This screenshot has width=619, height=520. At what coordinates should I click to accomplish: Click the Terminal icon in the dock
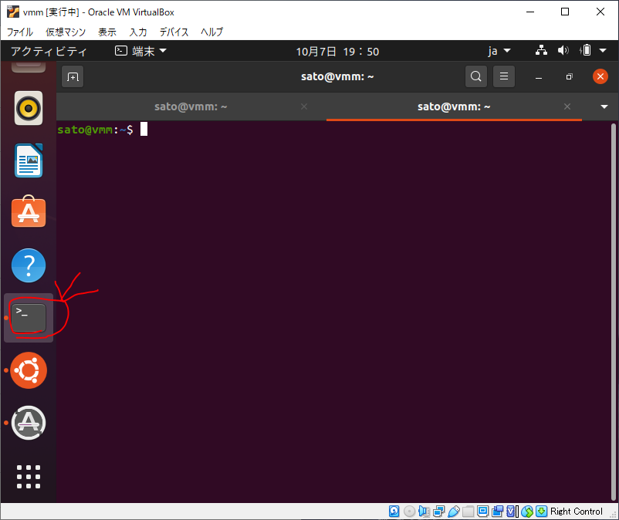(x=29, y=318)
